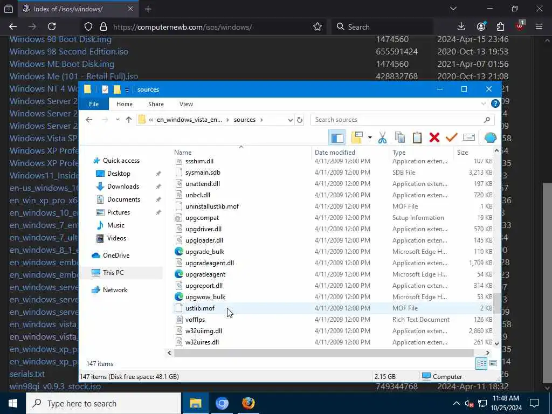
Task: Bookmark this page with the star icon
Action: (317, 27)
